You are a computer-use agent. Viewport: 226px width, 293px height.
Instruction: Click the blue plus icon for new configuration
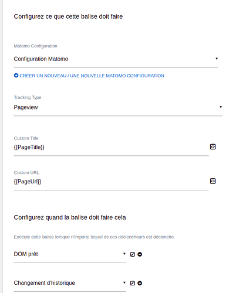(16, 76)
